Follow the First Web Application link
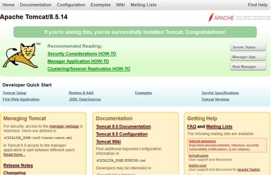This screenshot has height=175, width=271. (21, 99)
